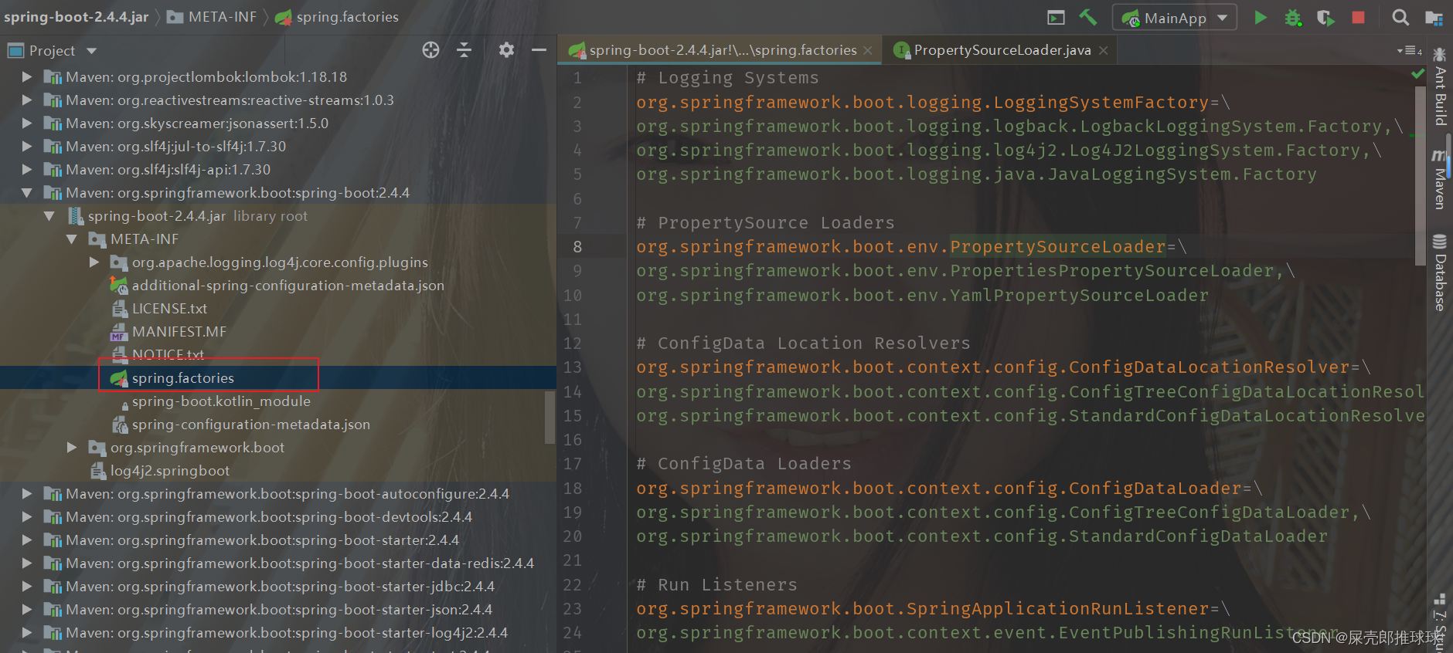Screen dimensions: 1453x653
Task: Select MANIFEST.MF file
Action: [179, 332]
